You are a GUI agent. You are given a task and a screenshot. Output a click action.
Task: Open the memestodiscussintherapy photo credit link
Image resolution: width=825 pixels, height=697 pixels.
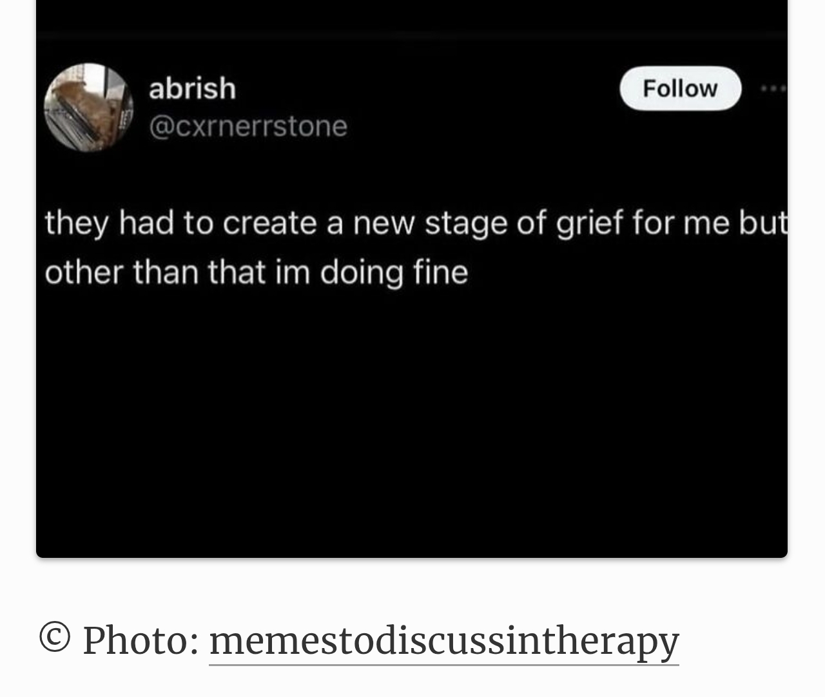tap(443, 640)
